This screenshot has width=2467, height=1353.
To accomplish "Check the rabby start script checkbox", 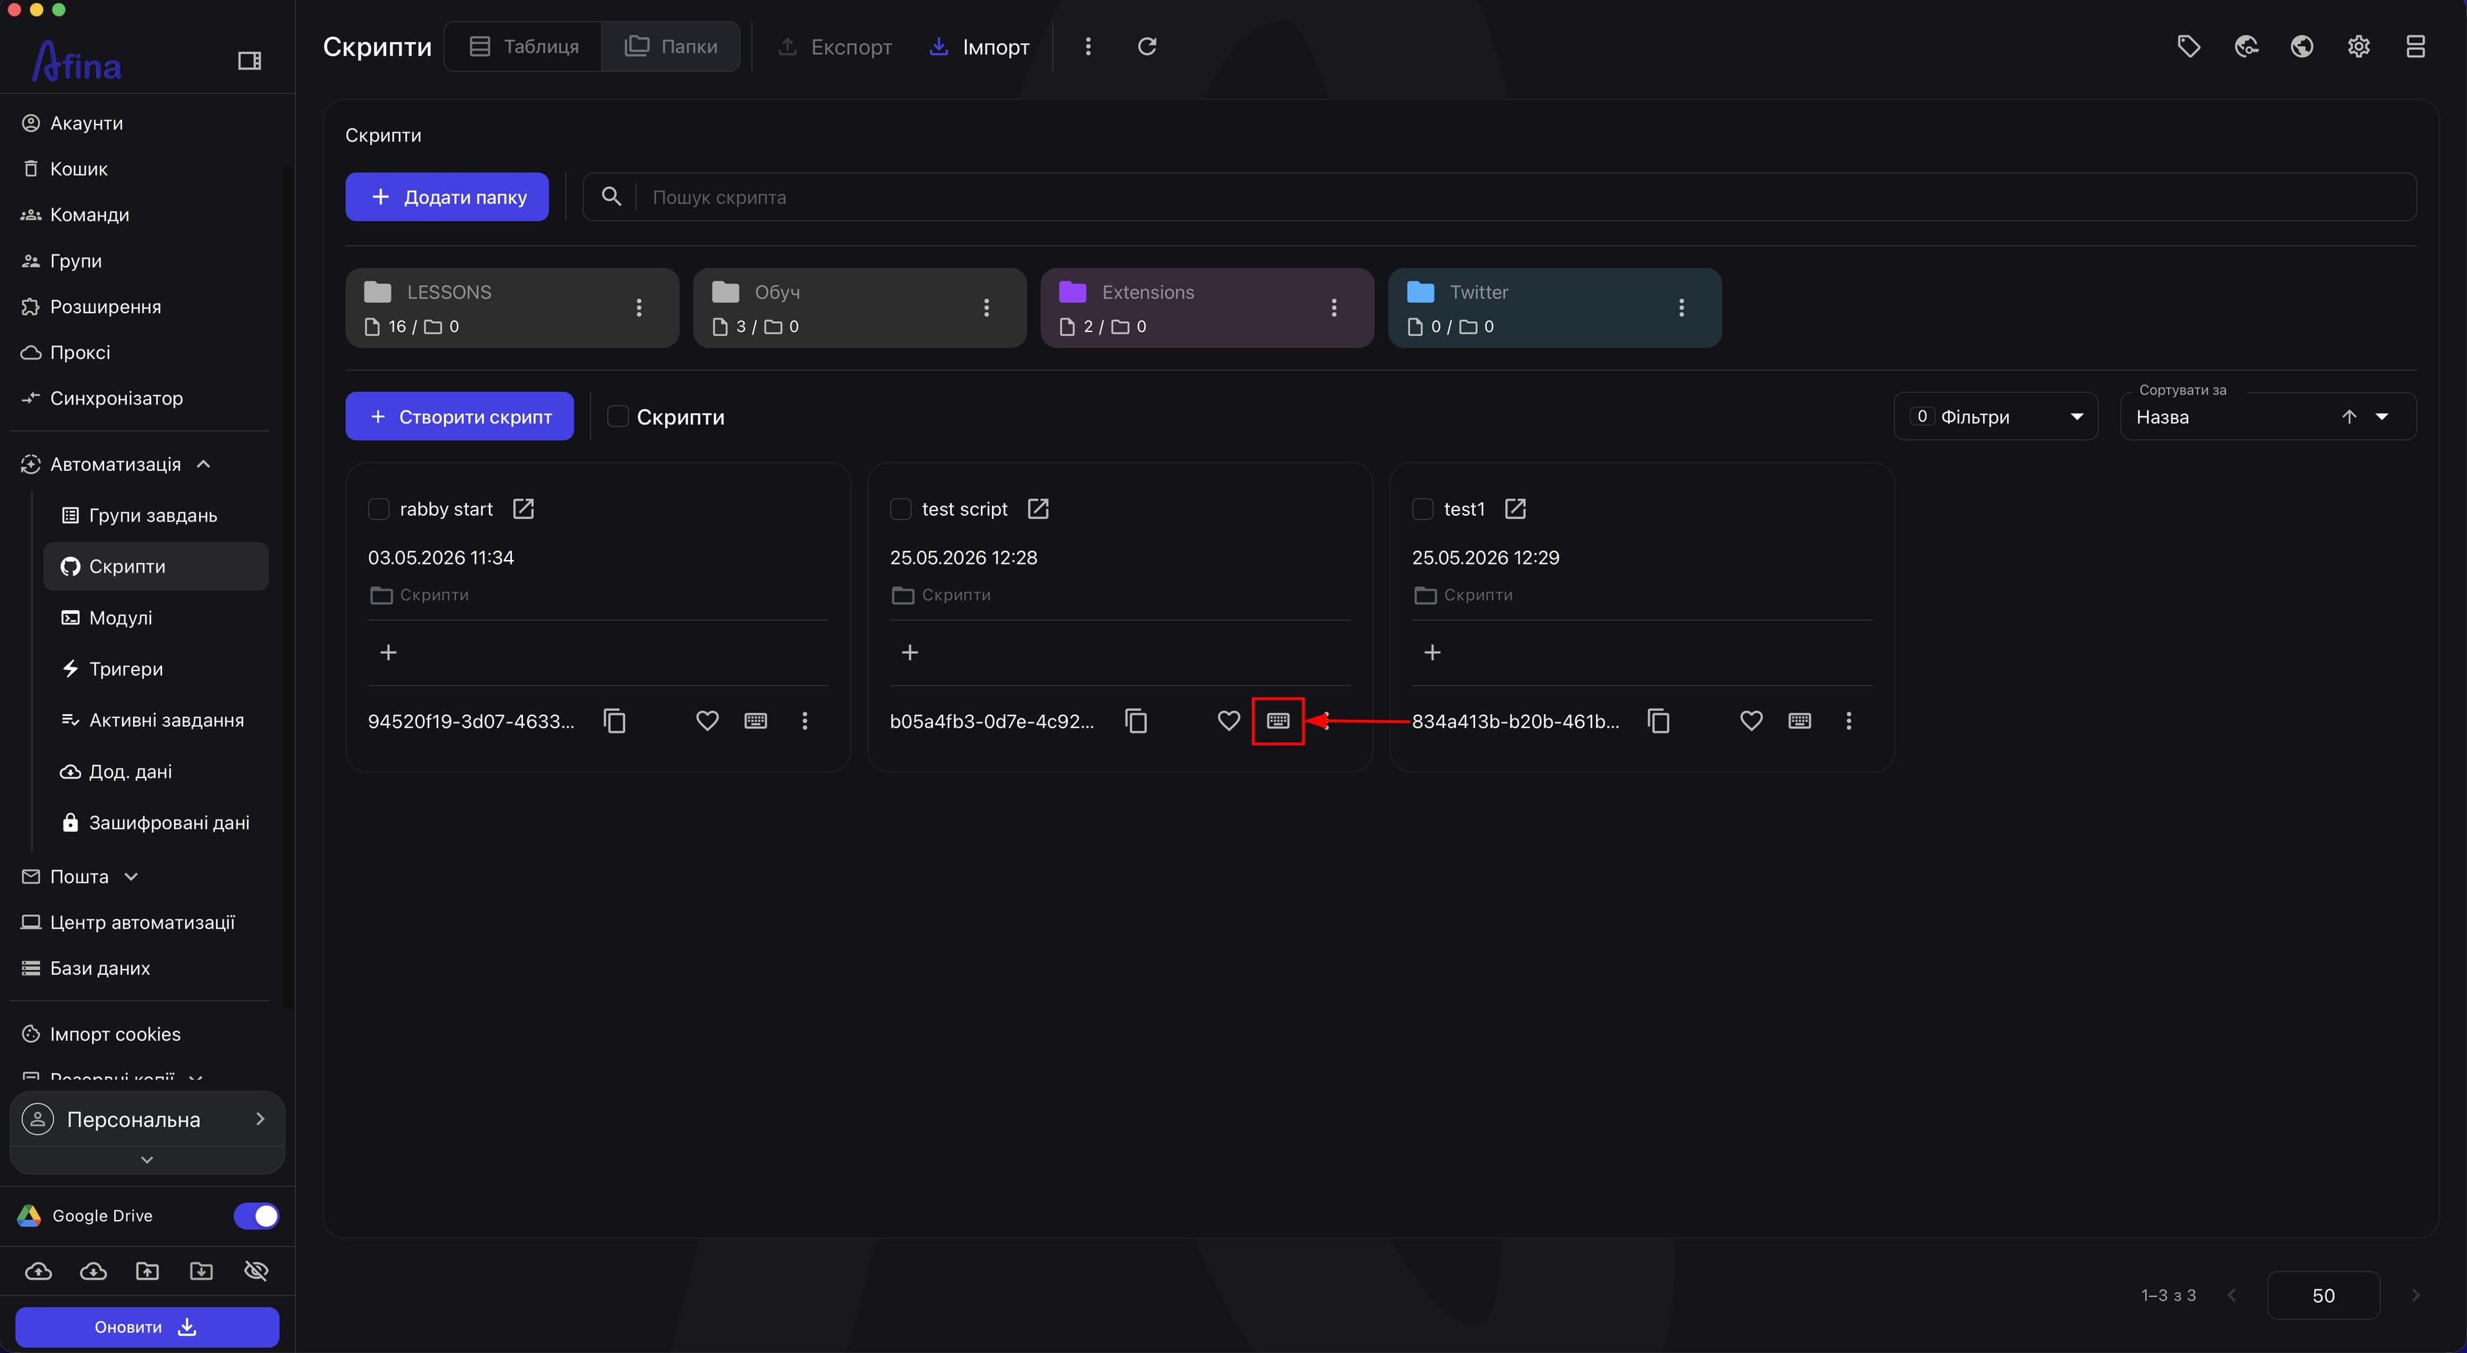I will click(378, 509).
